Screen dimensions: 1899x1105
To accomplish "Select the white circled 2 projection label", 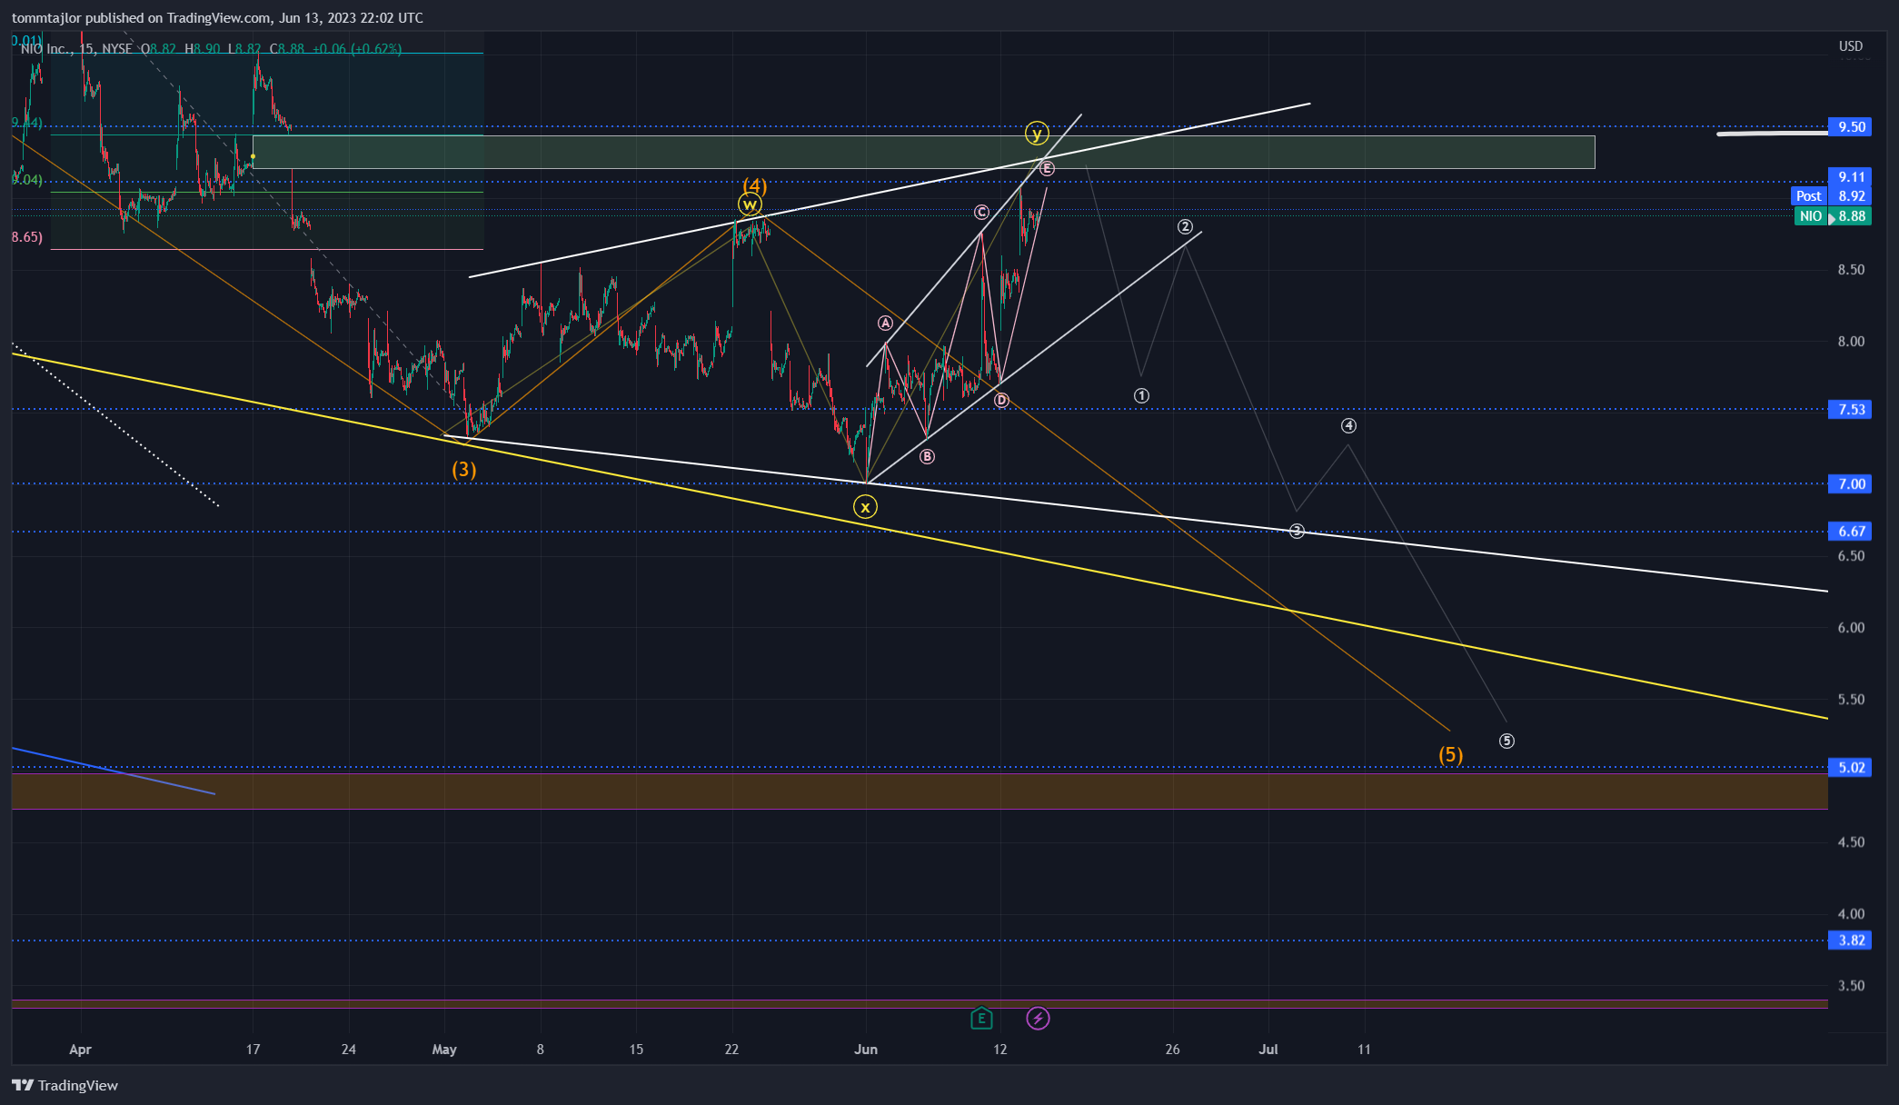I will (1185, 226).
